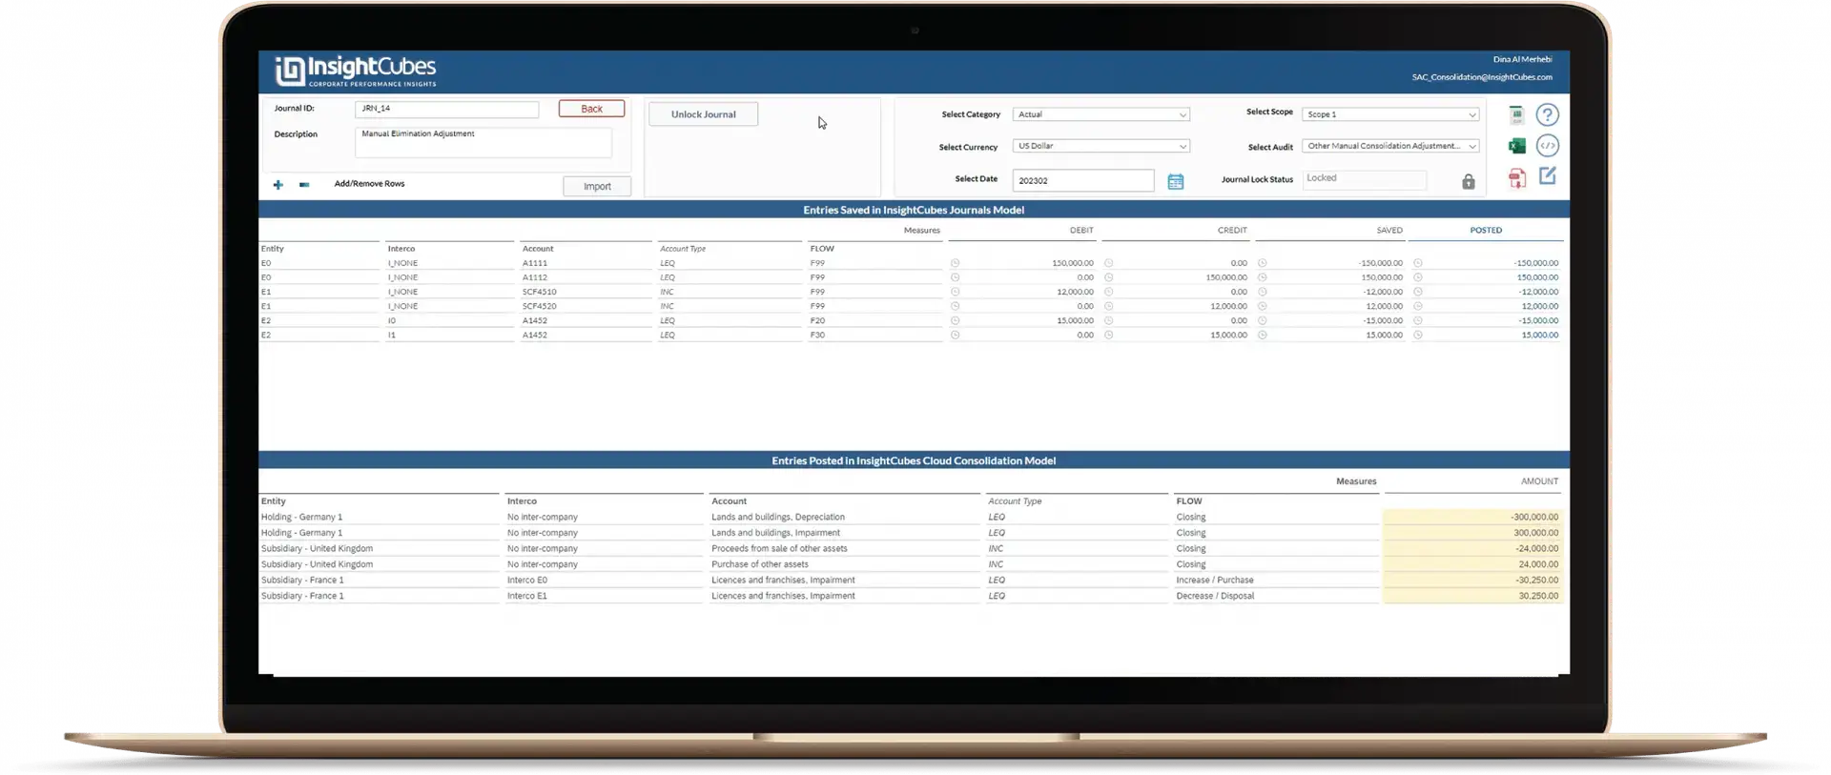
Task: Click the Back button
Action: coord(591,109)
